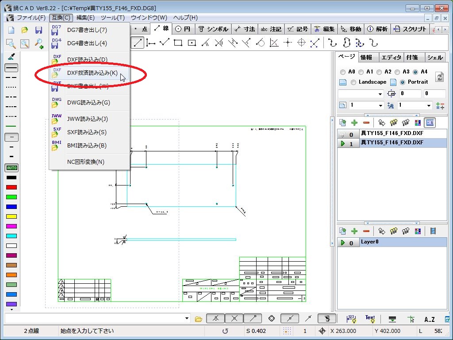453x340 pixels.
Task: Select the eyedropper tool
Action: 12,57
